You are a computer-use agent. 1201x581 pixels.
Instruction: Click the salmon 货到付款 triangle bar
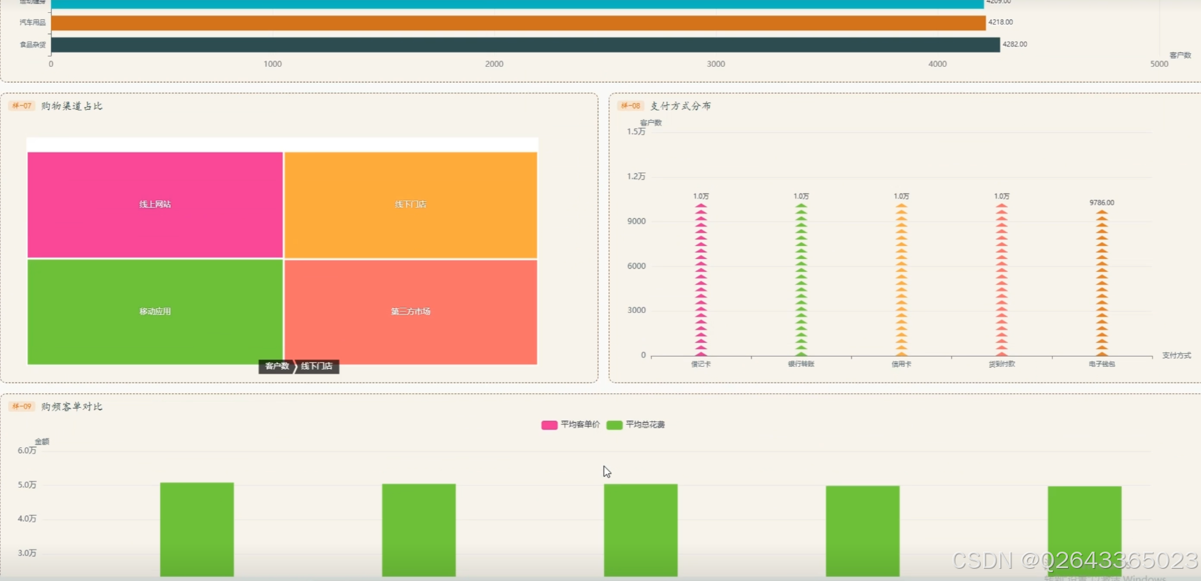(1002, 280)
